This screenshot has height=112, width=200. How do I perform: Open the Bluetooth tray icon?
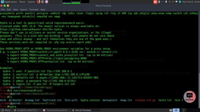pyautogui.click(x=159, y=2)
